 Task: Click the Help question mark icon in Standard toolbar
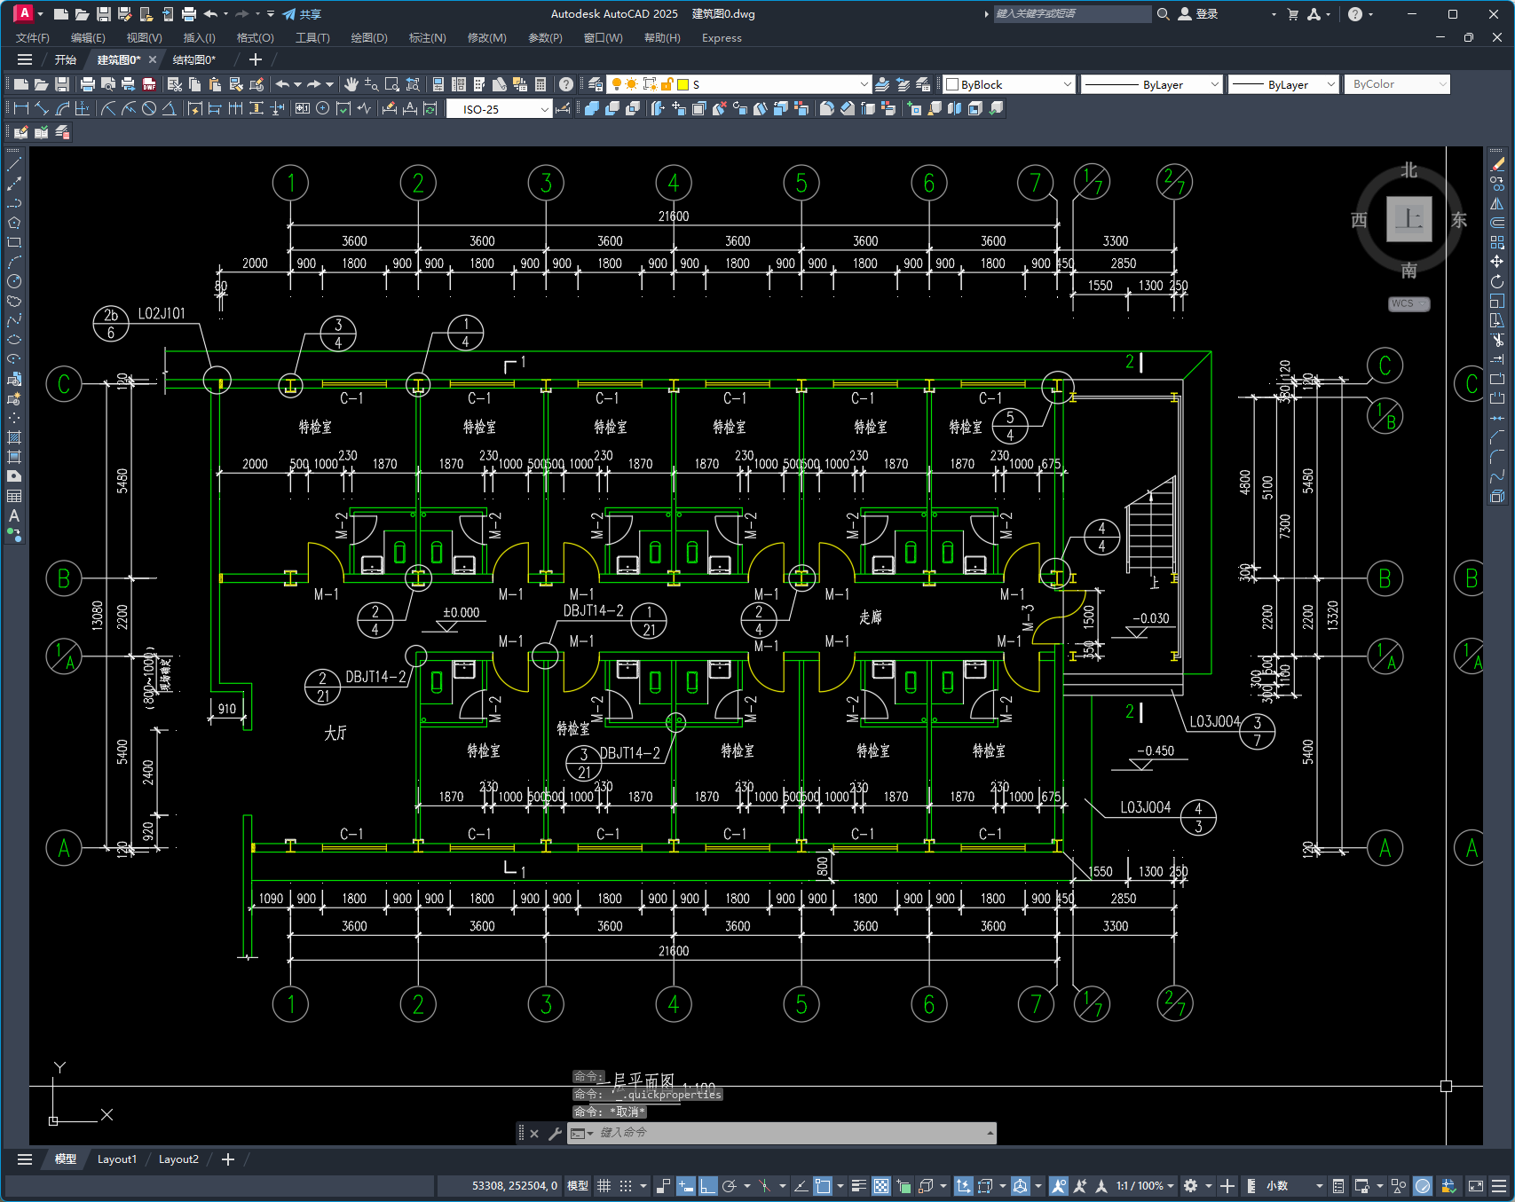[x=566, y=84]
